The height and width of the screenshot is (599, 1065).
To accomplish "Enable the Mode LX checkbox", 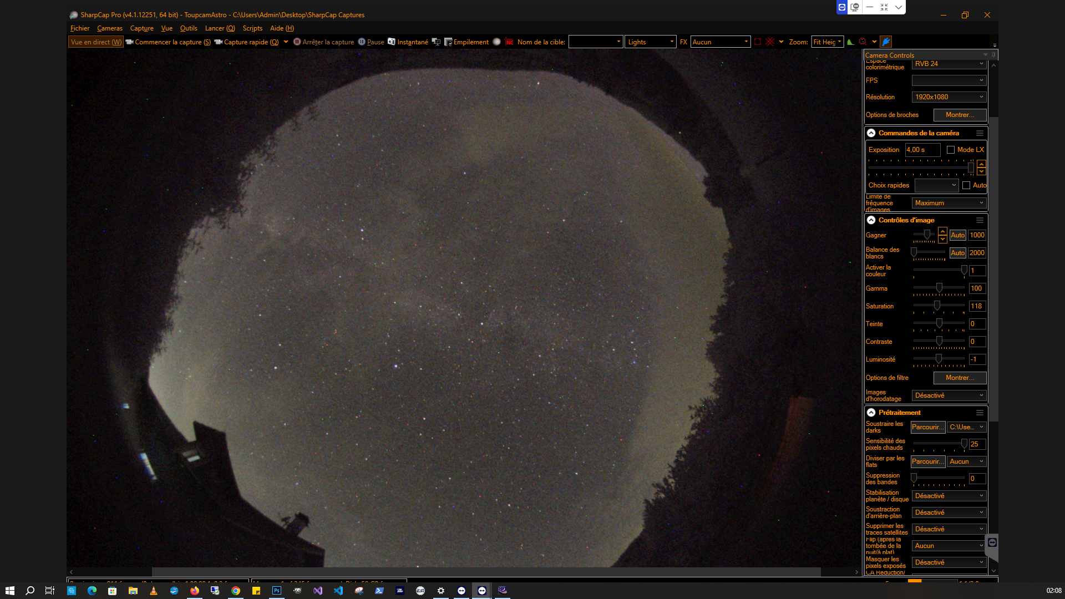I will [x=951, y=150].
